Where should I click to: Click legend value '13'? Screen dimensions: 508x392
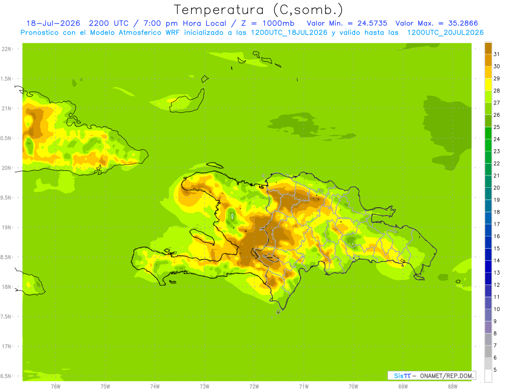(497, 273)
